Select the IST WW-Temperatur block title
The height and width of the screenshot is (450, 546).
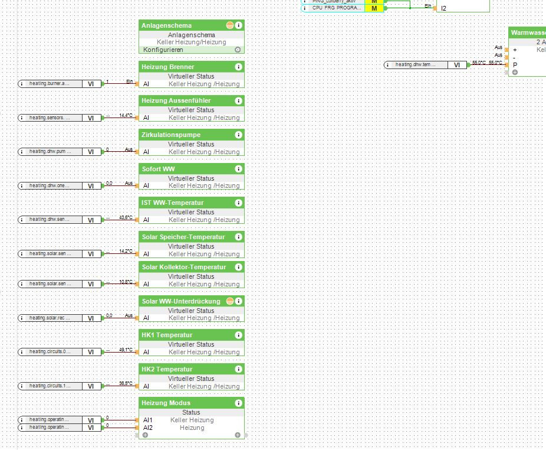pos(172,203)
